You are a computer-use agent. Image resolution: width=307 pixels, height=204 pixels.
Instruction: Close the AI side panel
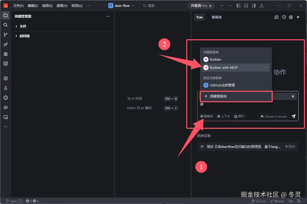[298, 17]
